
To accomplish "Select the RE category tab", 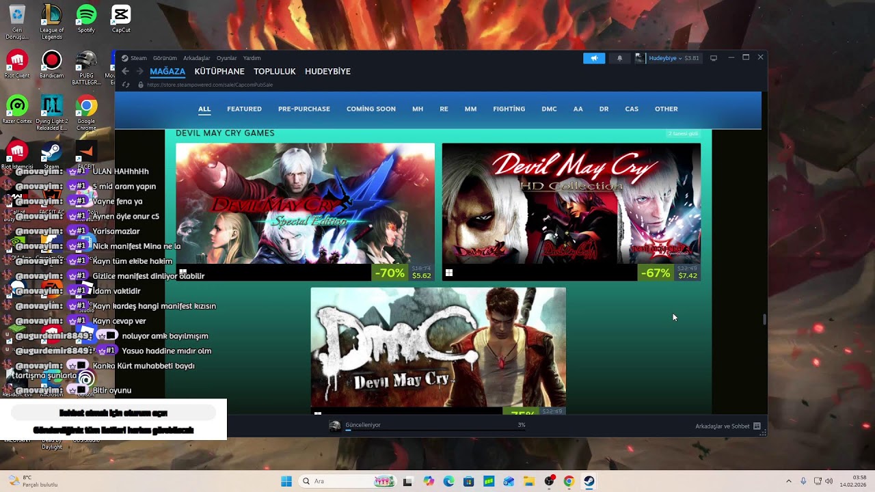I will (444, 109).
